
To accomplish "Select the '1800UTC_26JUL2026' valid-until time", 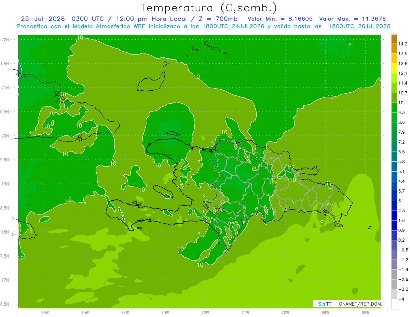I will tap(359, 26).
